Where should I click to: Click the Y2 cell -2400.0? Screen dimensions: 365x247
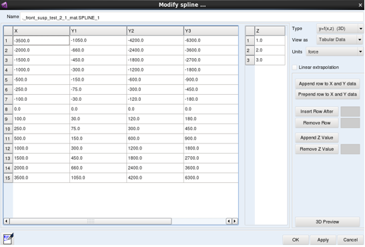pos(155,50)
